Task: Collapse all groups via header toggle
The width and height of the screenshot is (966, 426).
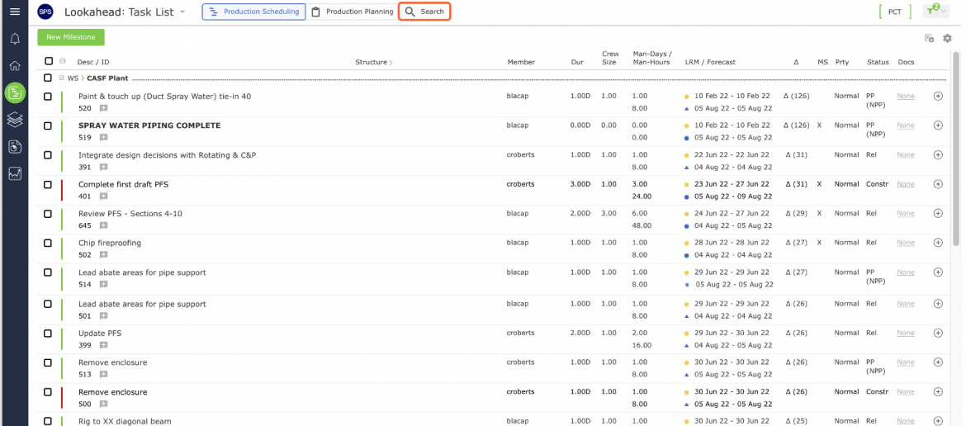Action: click(x=62, y=61)
